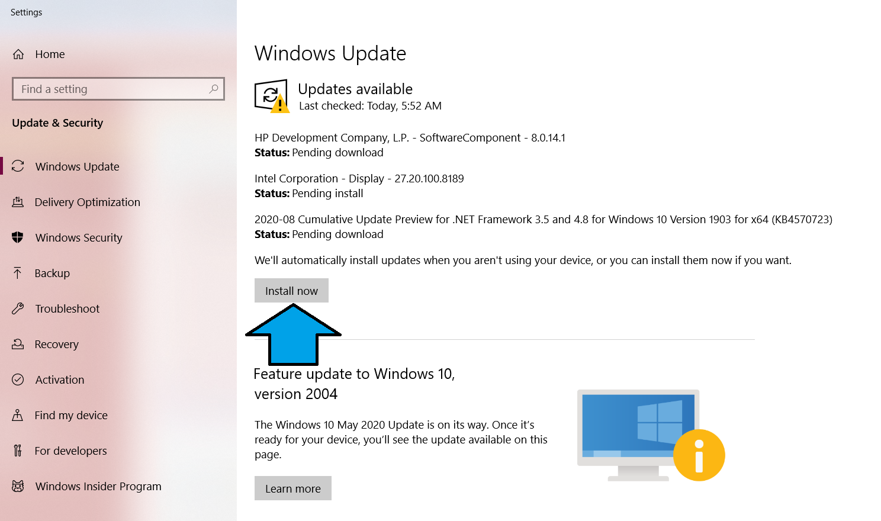Select the Intel Corporation Display update entry
Screen dimensions: 881x521
pyautogui.click(x=359, y=179)
